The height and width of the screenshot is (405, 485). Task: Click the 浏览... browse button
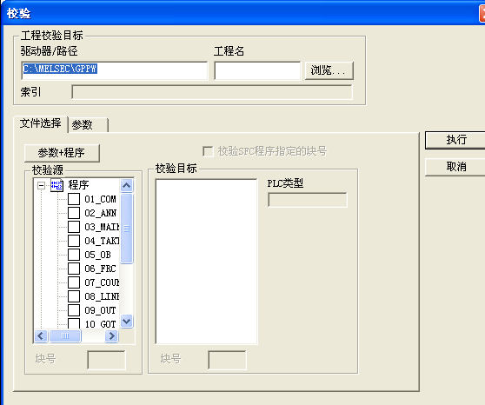pos(329,71)
